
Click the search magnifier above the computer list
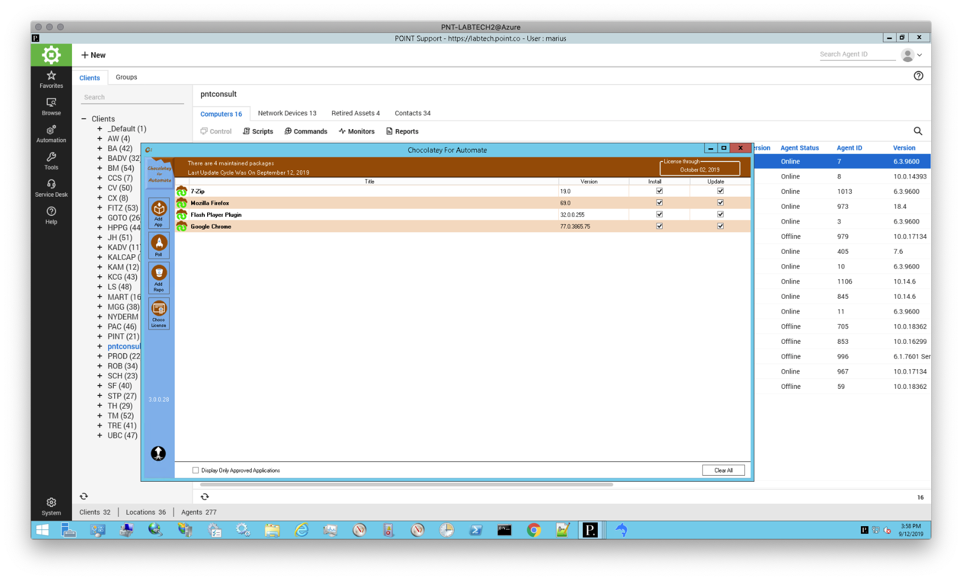917,131
